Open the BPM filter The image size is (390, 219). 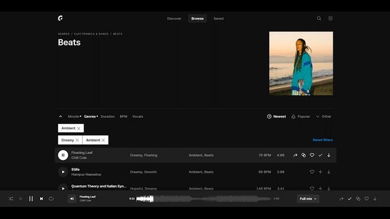click(x=123, y=116)
